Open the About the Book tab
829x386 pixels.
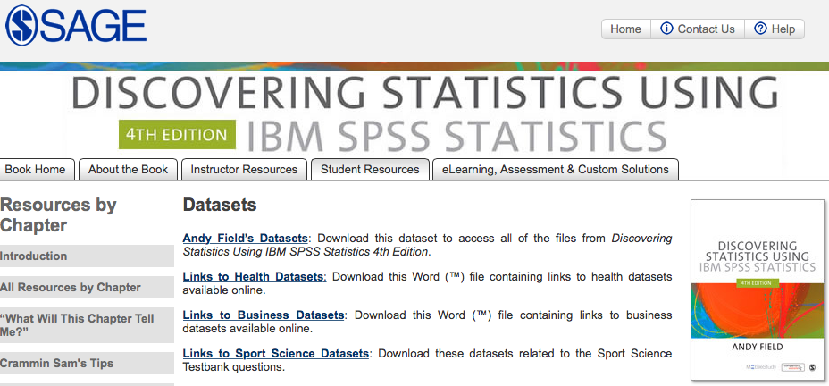128,170
